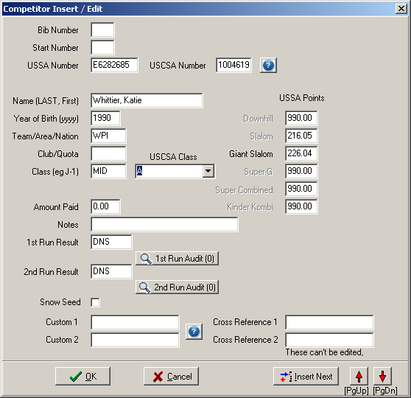Viewport: 411px width, 398px height.
Task: Open the 1st Run Audit magnifier button
Action: 177,259
